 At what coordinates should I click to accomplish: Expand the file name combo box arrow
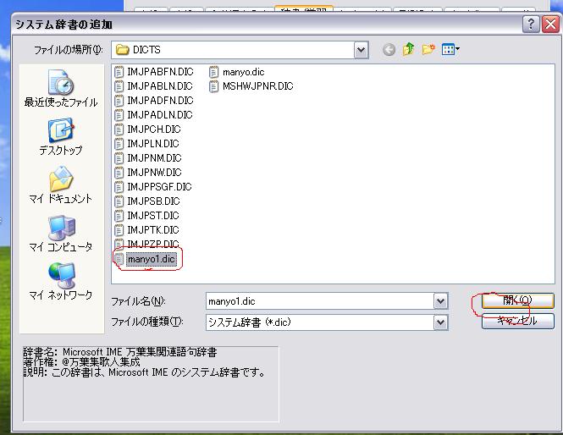[x=440, y=301]
